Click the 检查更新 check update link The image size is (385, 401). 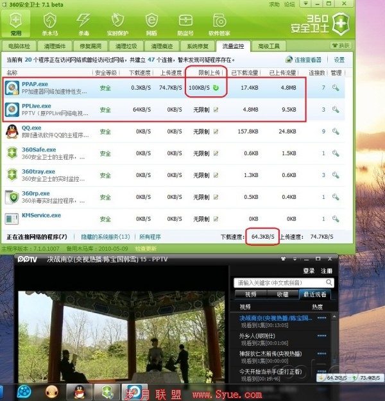tap(146, 248)
